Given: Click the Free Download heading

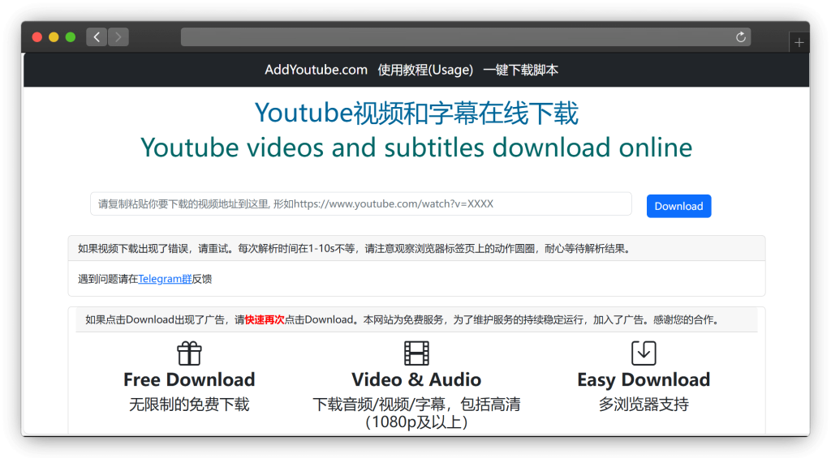Looking at the screenshot, I should [189, 379].
